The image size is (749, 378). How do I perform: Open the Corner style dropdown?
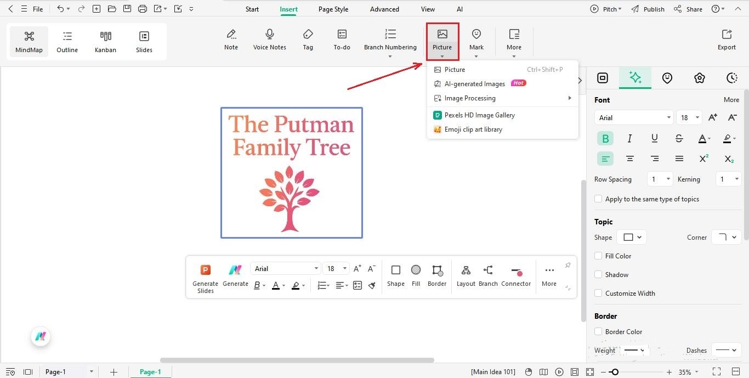click(x=727, y=238)
